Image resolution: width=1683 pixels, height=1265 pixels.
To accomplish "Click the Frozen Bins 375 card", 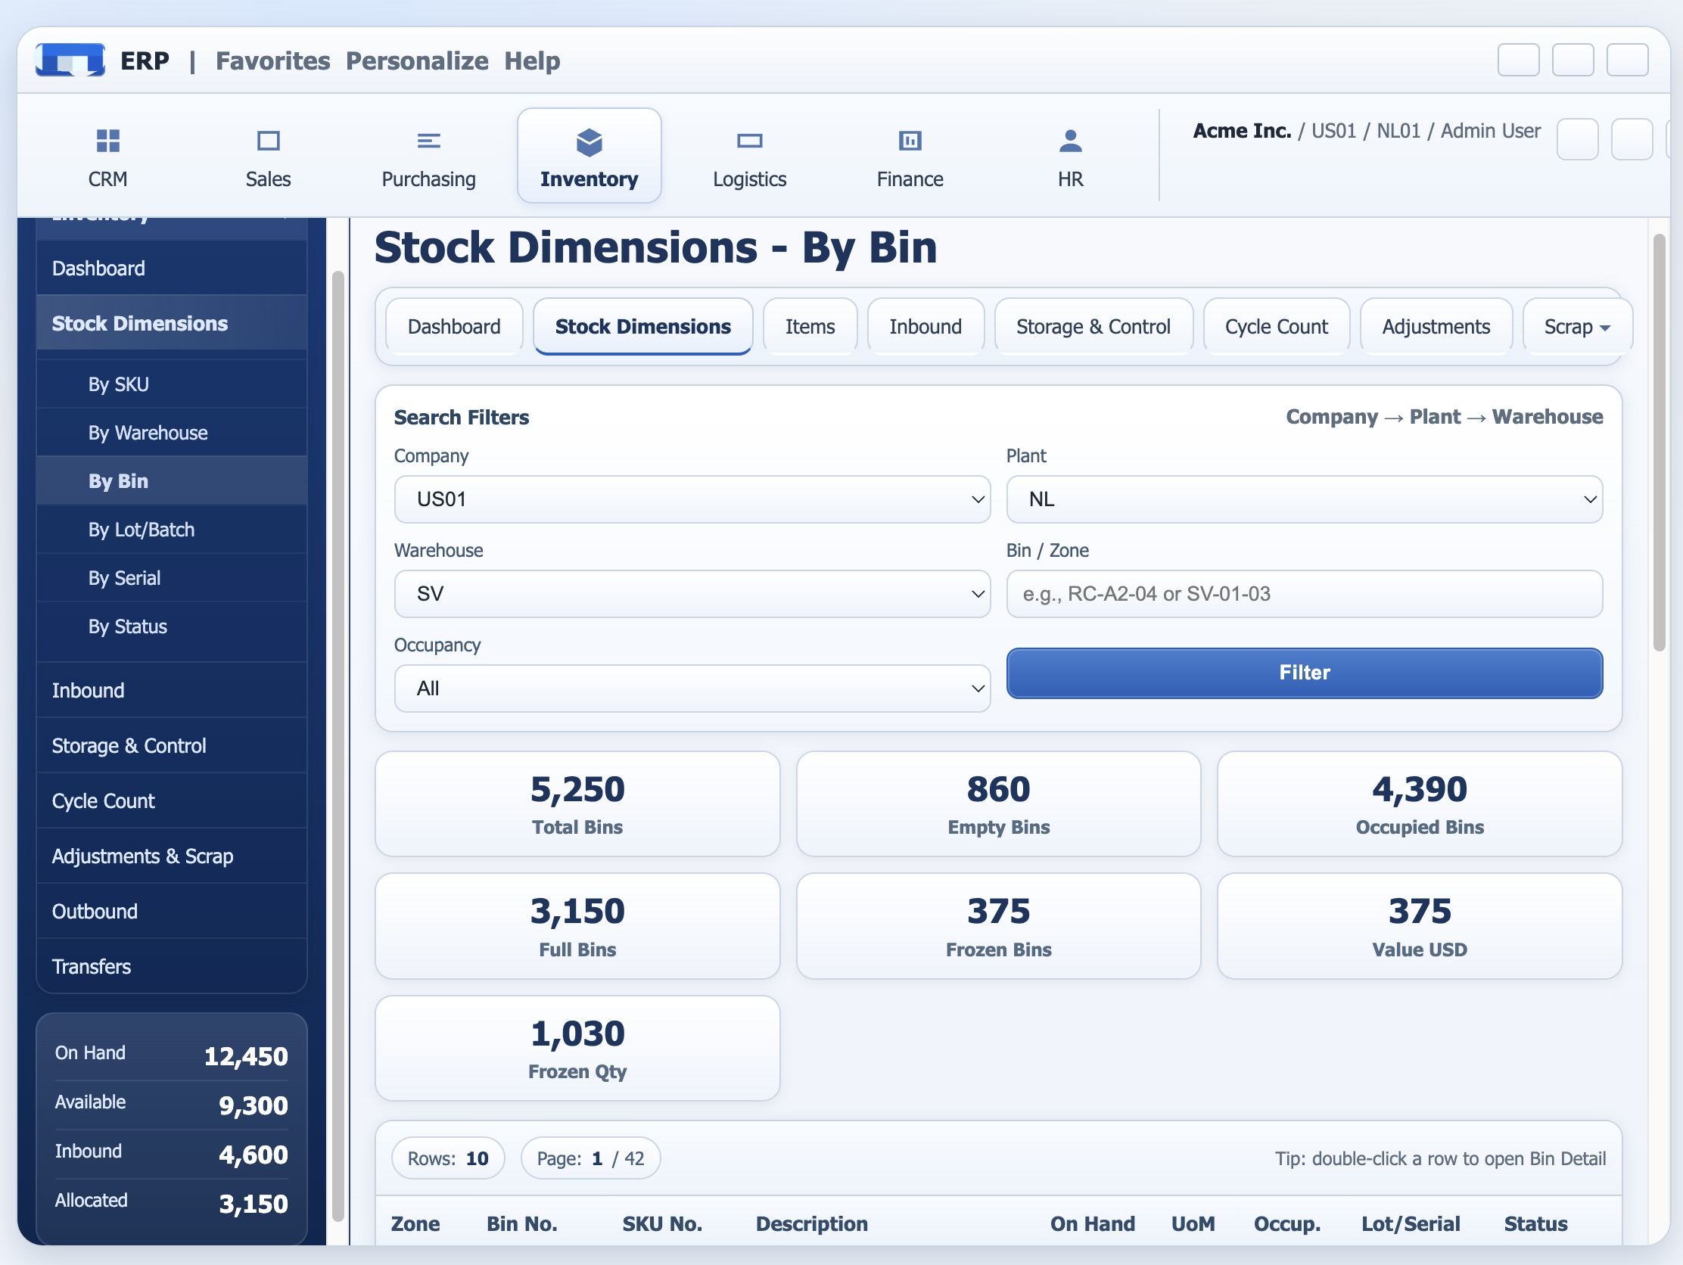I will 998,927.
